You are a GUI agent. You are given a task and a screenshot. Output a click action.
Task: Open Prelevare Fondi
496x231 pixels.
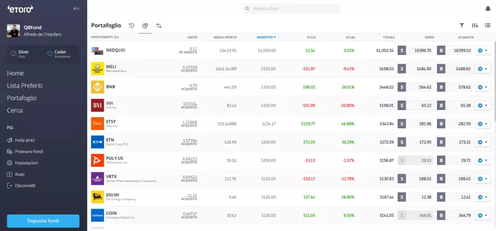point(25,151)
